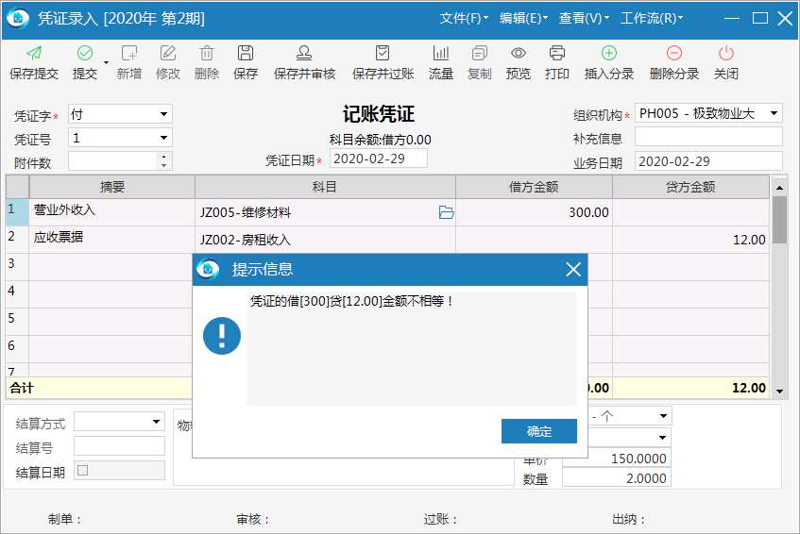The width and height of the screenshot is (800, 534).
Task: Click the table scrollbar down arrow
Action: 779,392
